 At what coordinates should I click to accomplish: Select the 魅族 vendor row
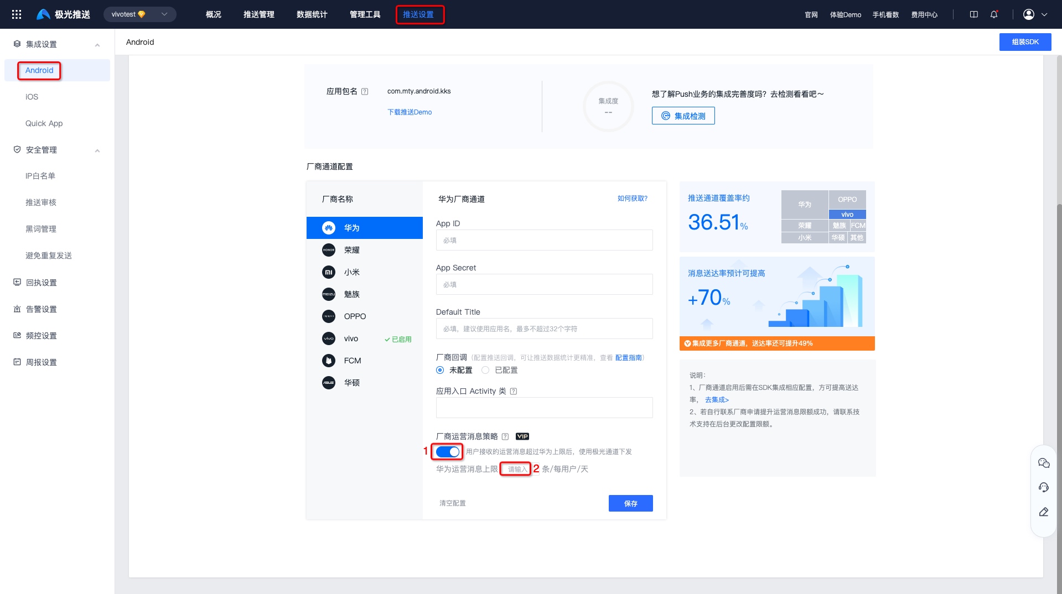[x=365, y=294]
